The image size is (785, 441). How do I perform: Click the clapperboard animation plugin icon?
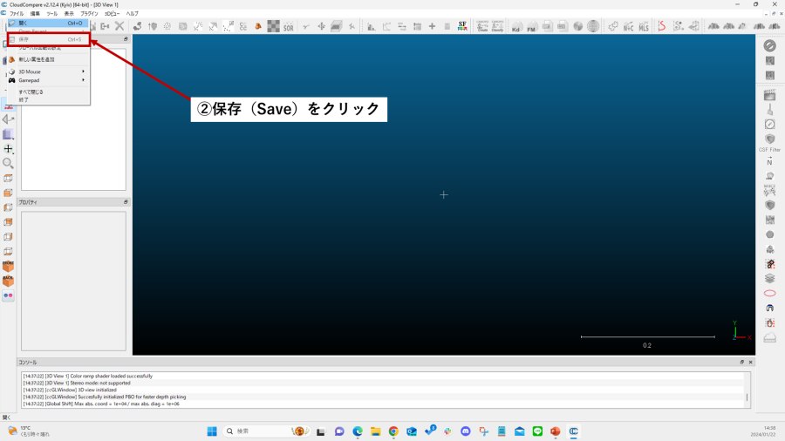(x=770, y=95)
